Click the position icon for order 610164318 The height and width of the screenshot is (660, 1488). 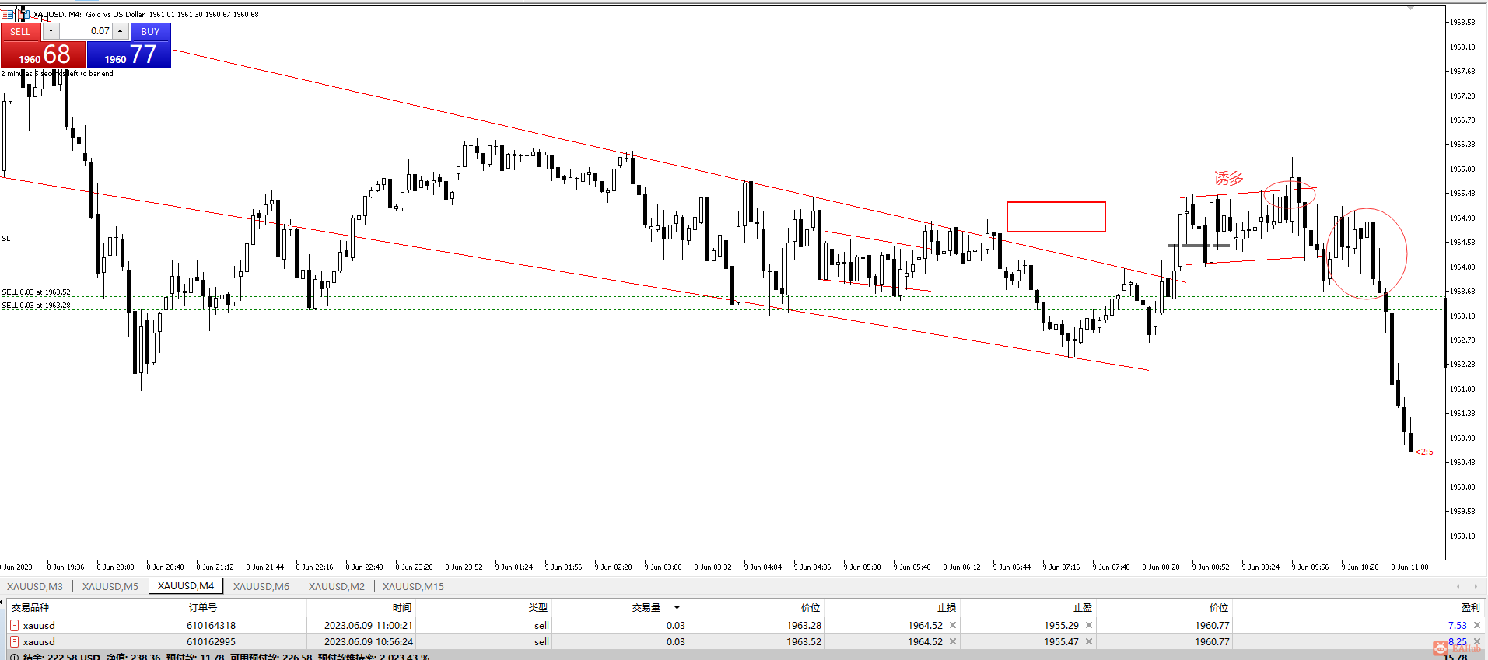tap(14, 625)
